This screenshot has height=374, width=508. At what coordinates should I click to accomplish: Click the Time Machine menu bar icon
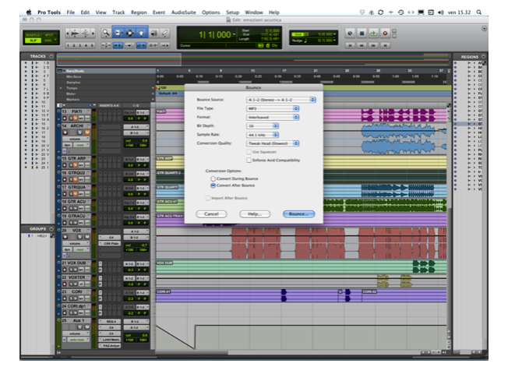click(x=400, y=12)
